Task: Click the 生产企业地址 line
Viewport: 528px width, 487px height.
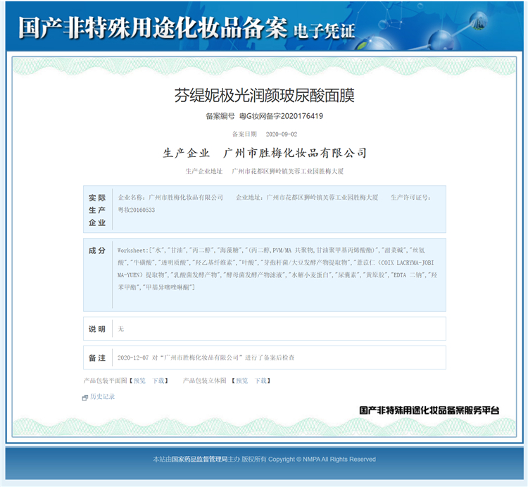Action: [264, 171]
